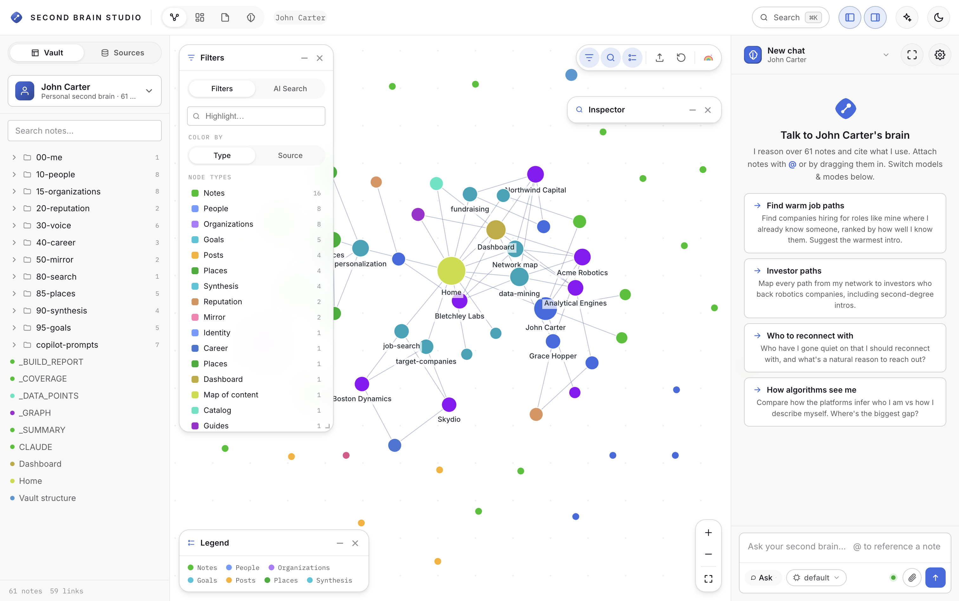
Task: Fit the graph to screen icon
Action: click(708, 579)
